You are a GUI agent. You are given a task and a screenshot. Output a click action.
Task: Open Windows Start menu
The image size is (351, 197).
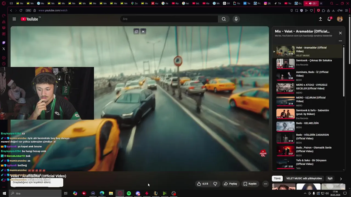(x=4, y=193)
